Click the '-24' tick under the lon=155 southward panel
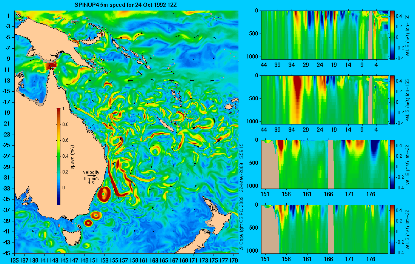Image resolution: width=415 pixels, height=264 pixels. click(x=319, y=130)
